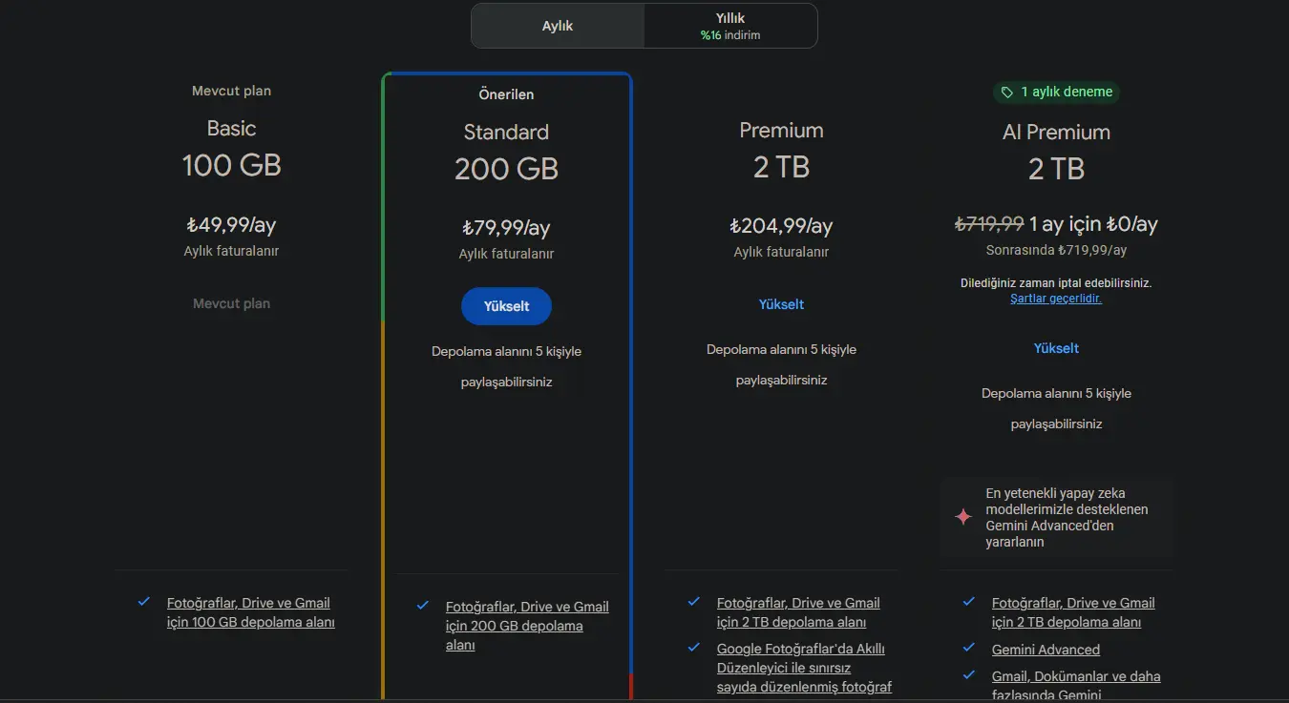Click the 1 aylık deneme badge
Viewport: 1289px width, 703px height.
(1056, 93)
